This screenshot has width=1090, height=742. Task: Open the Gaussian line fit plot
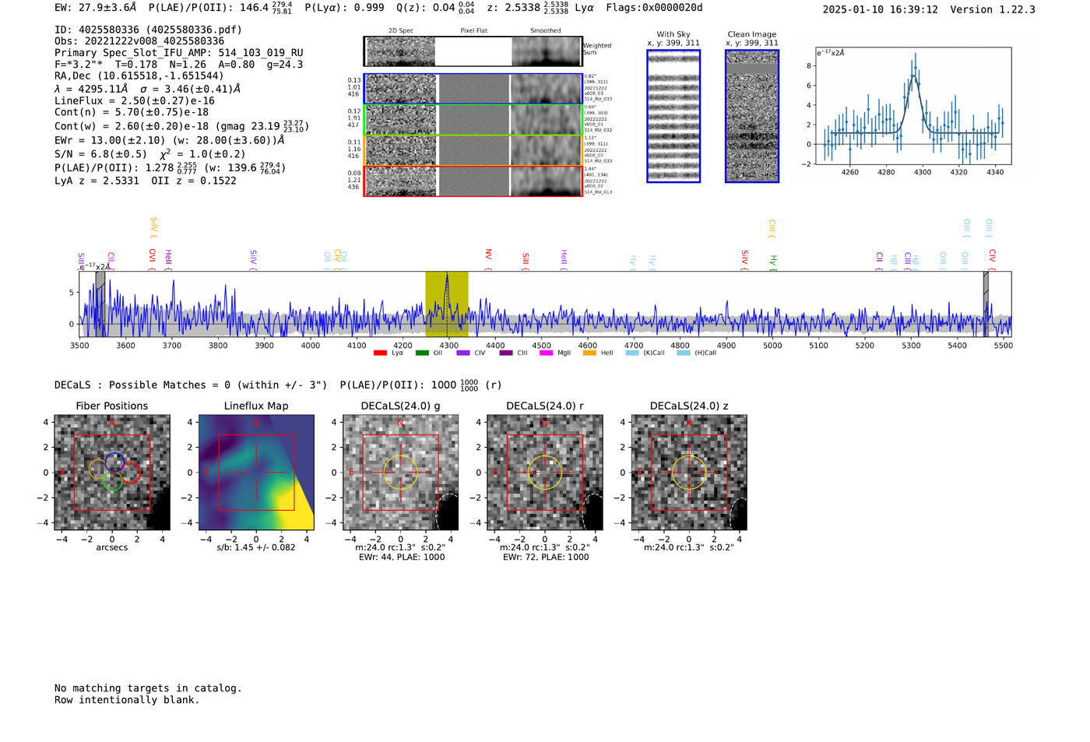tap(913, 106)
